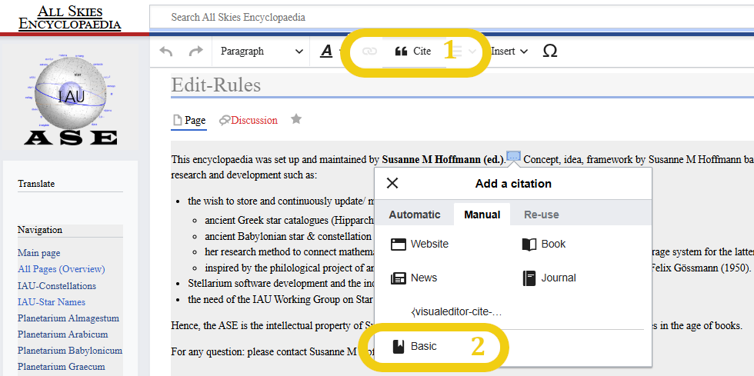Screen dimensions: 754x376
Task: Open the special character omega icon
Action: (550, 52)
